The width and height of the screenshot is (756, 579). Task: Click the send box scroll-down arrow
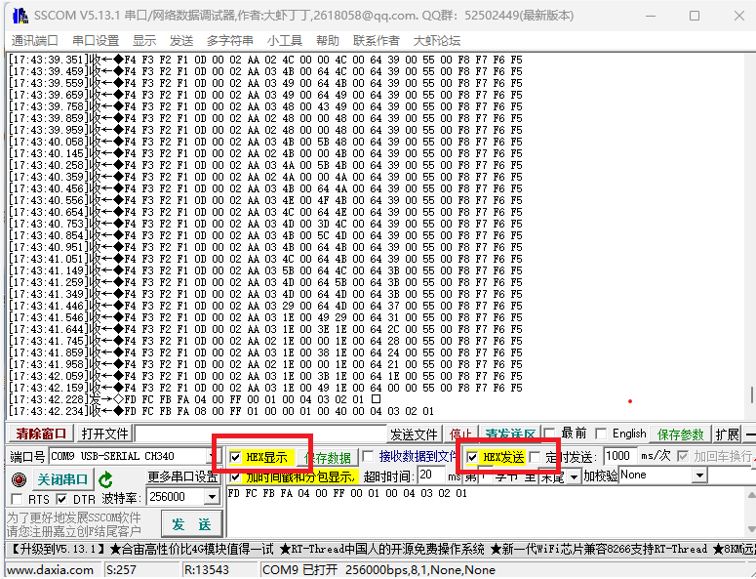pos(751,530)
